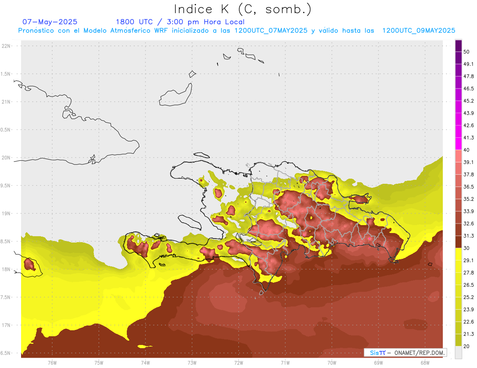Click the color bar value "21.3"

click(469, 334)
